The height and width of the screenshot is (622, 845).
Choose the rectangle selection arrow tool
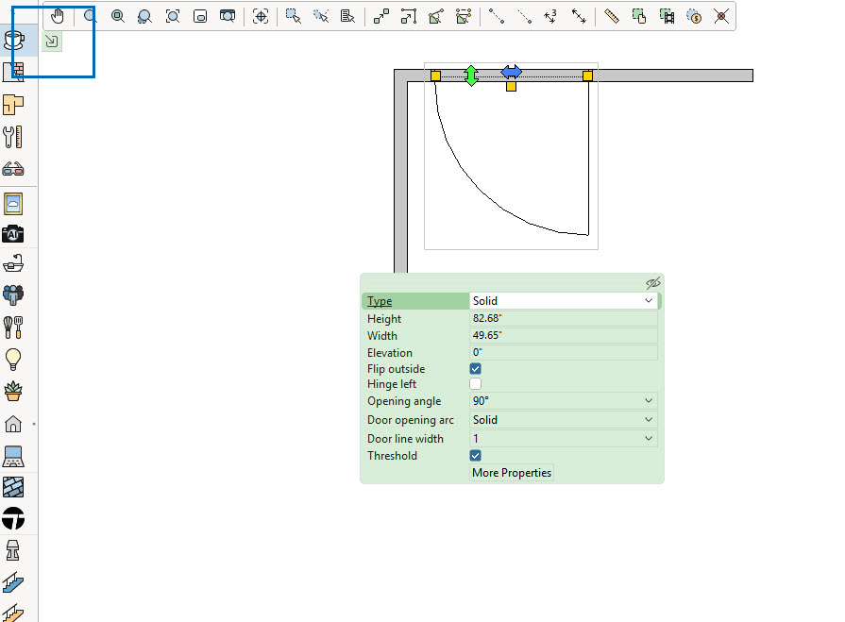[x=294, y=16]
